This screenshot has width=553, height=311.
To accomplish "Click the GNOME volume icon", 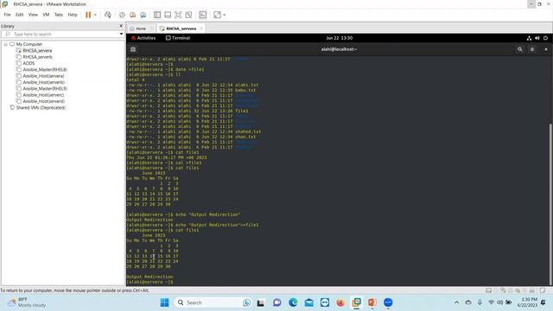I will click(537, 38).
